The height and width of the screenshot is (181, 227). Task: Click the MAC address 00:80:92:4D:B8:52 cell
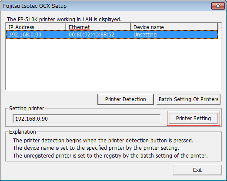(x=91, y=35)
